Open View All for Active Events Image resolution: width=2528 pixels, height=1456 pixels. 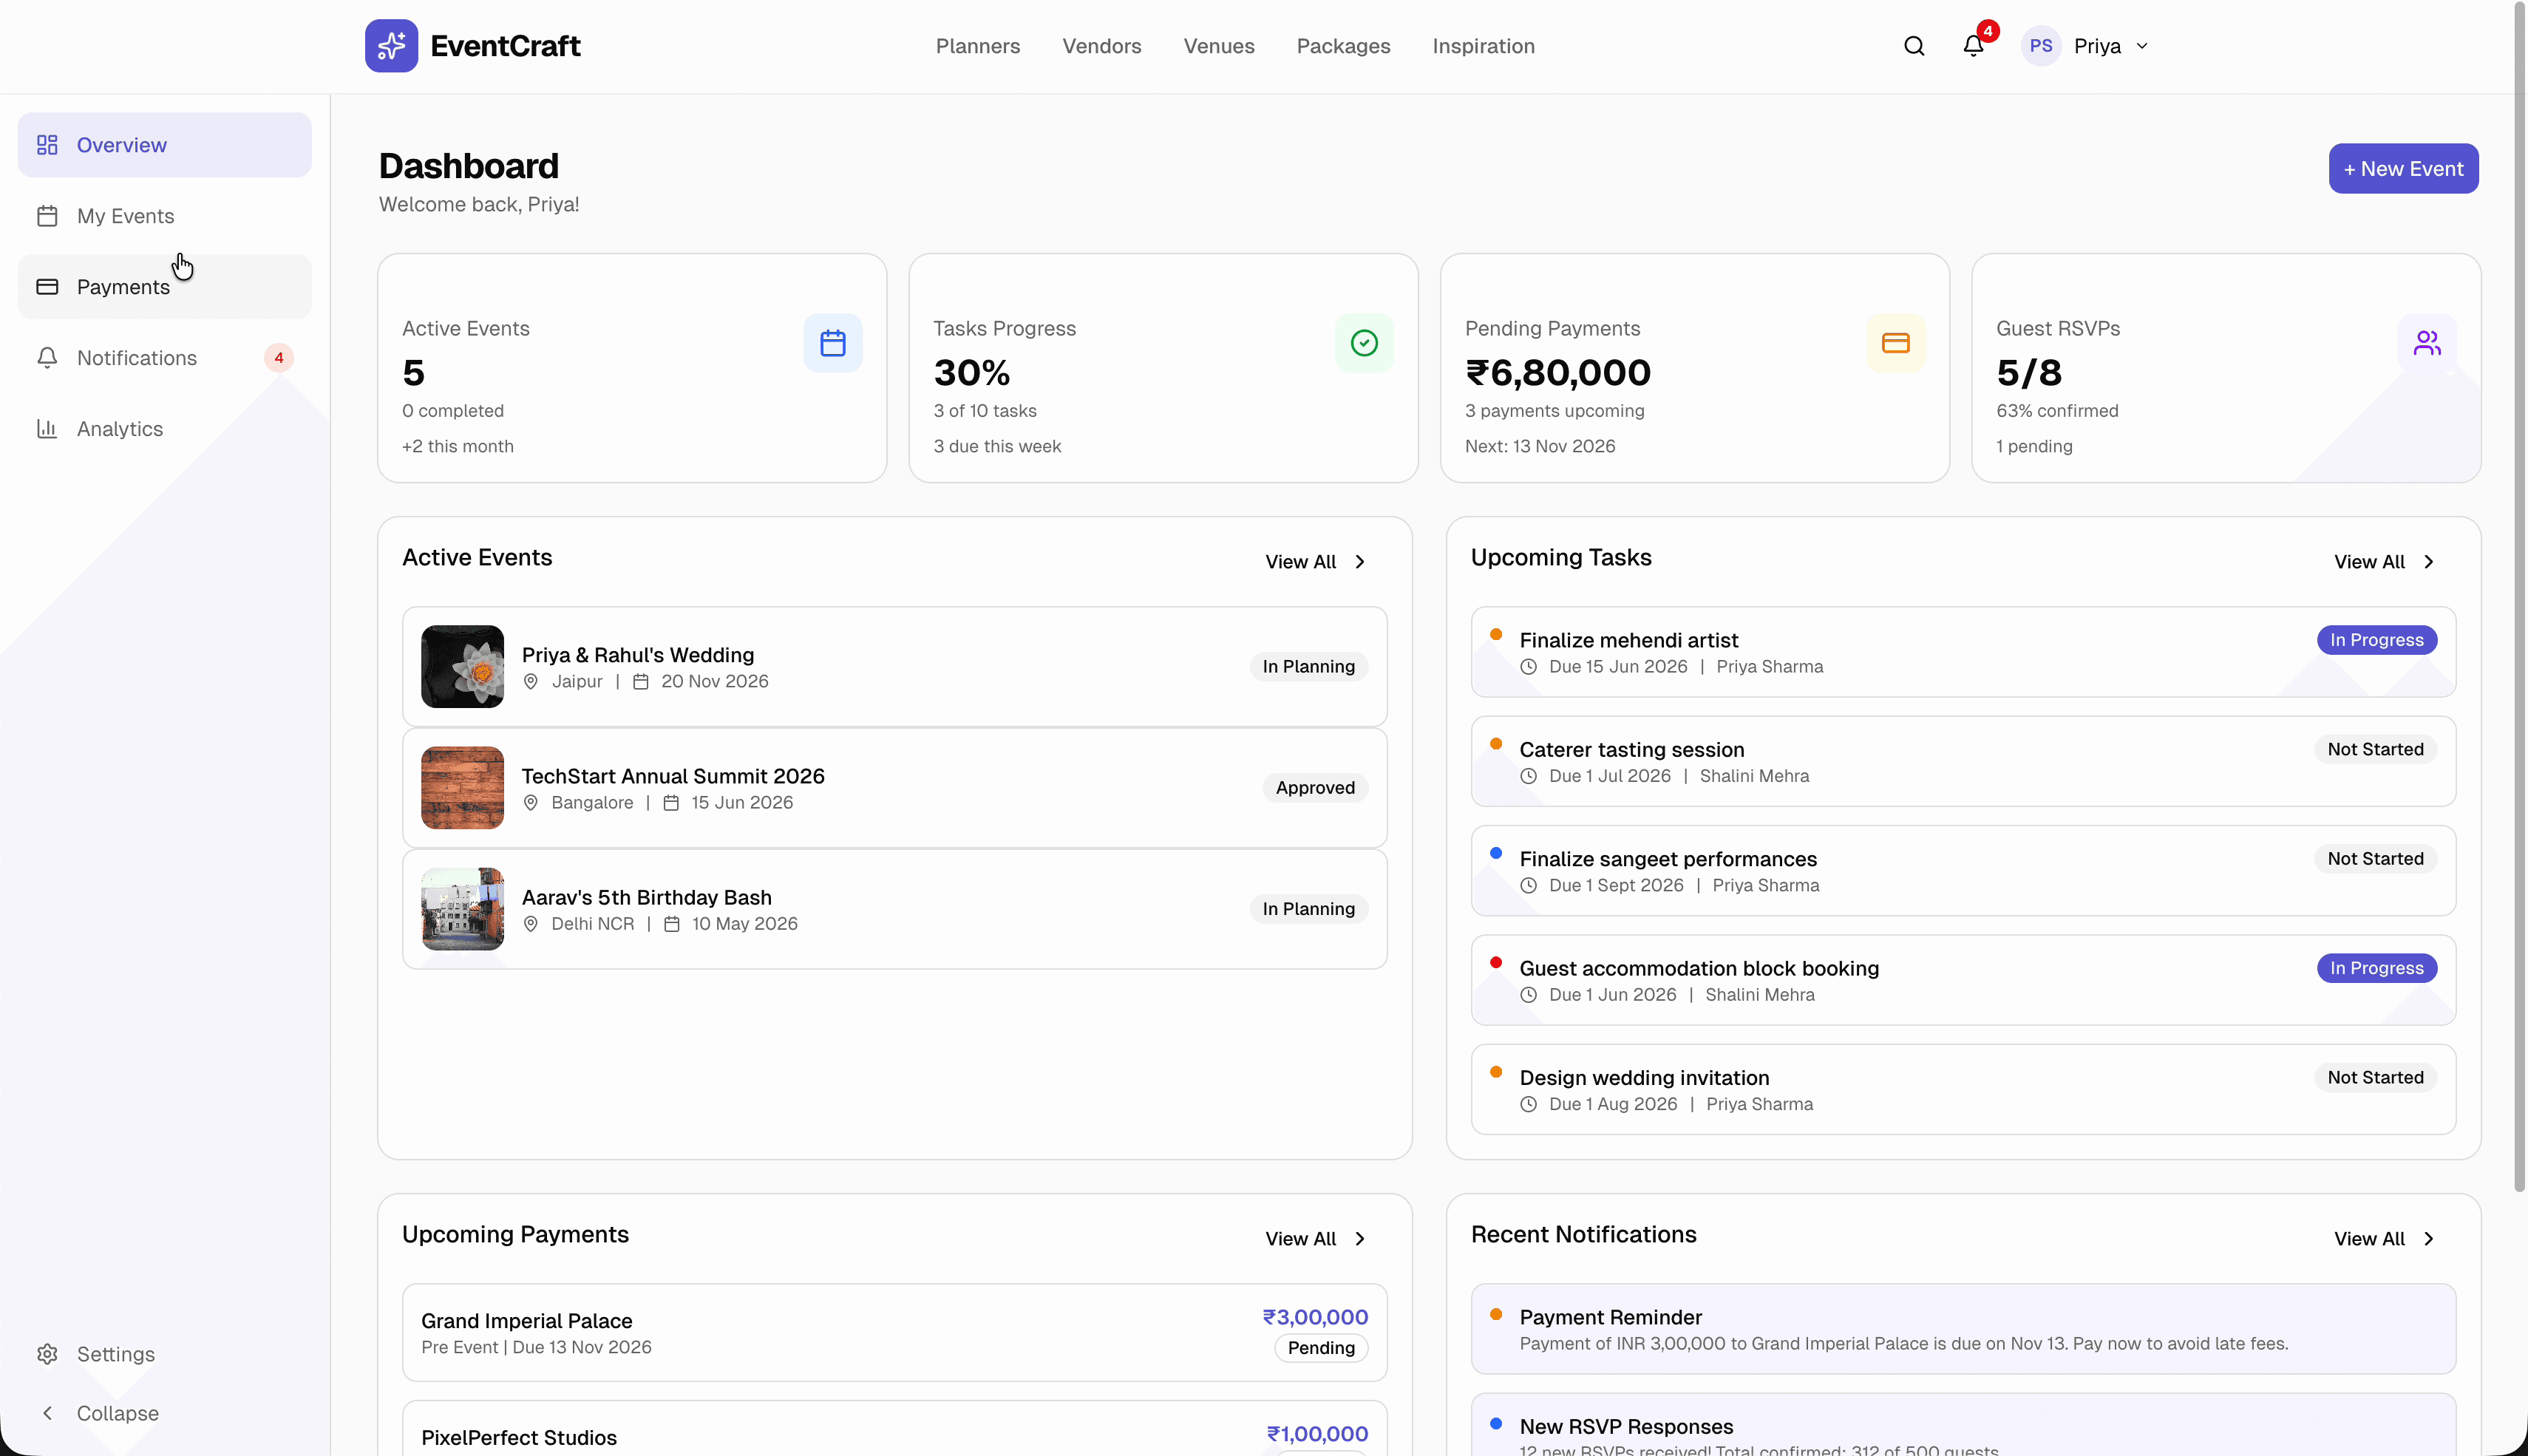1313,561
